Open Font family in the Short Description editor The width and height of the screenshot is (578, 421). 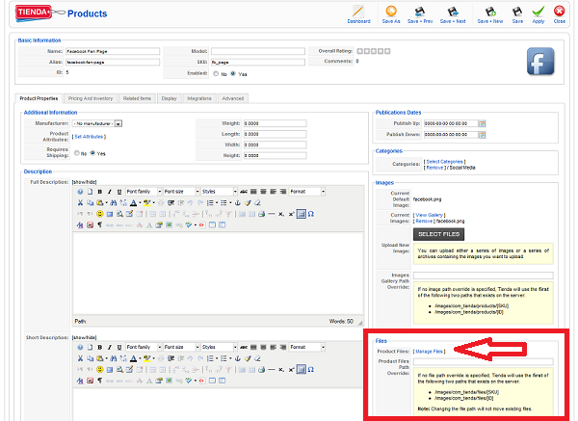pos(144,347)
